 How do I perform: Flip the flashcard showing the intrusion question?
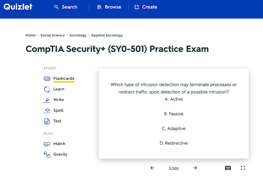[174, 114]
